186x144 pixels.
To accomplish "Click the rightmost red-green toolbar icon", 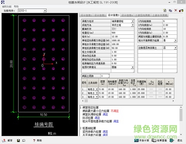I will pos(181,10).
